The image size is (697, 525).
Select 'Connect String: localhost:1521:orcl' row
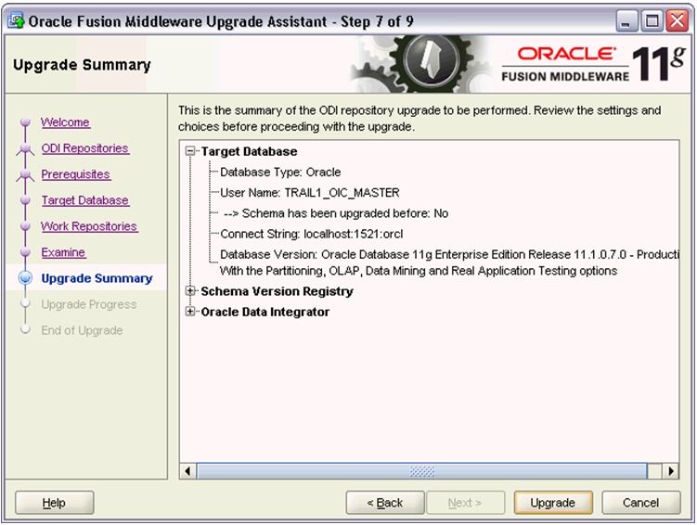tap(312, 234)
